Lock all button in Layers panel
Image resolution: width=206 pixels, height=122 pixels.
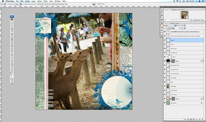pos(174,28)
